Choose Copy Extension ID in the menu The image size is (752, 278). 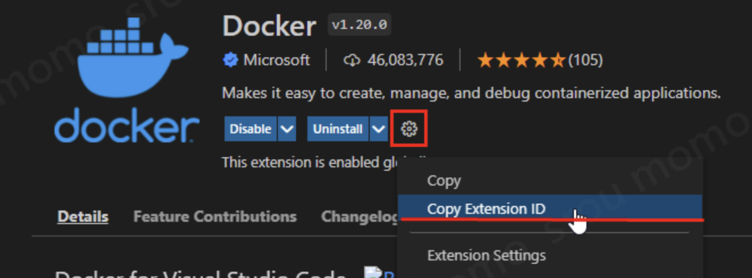(550, 209)
